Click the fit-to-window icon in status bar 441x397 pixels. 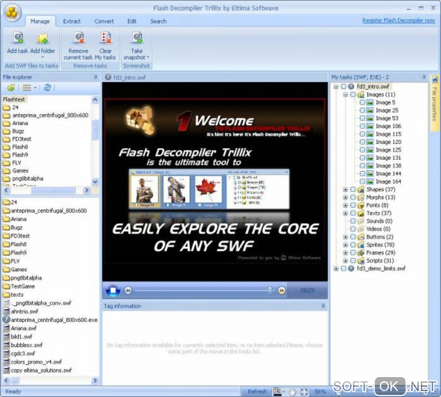pyautogui.click(x=304, y=392)
